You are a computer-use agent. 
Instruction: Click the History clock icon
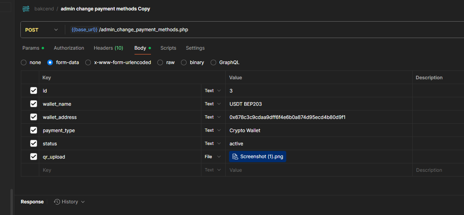coord(57,202)
